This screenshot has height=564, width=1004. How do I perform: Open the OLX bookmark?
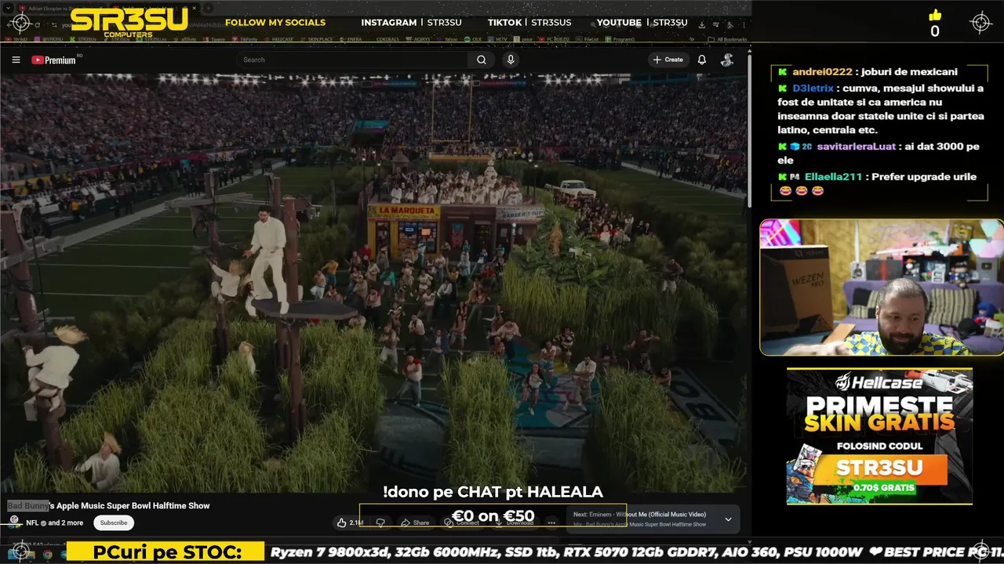click(474, 39)
